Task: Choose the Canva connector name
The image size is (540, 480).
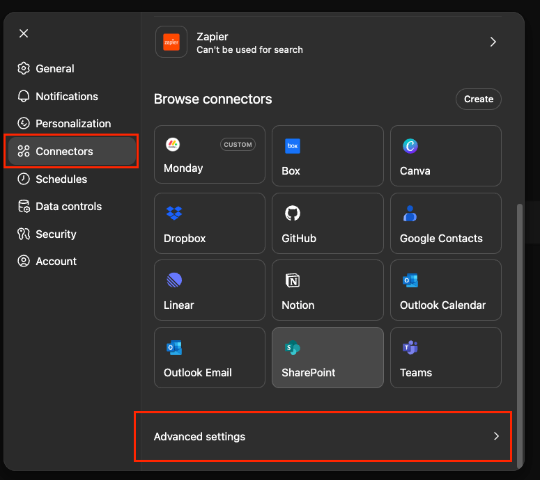Action: pyautogui.click(x=415, y=171)
